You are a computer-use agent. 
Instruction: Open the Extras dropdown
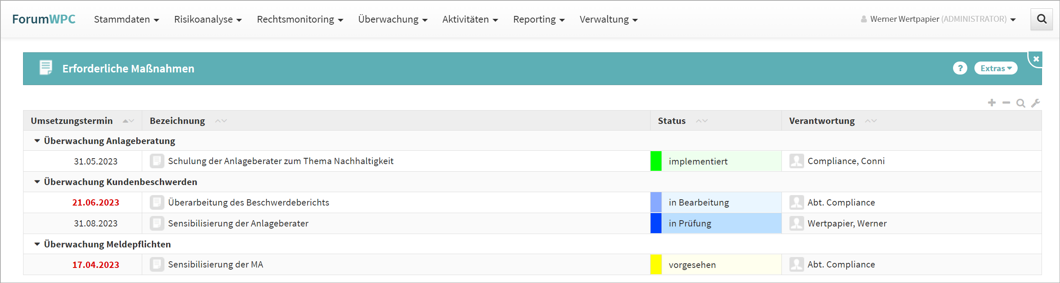tap(996, 68)
